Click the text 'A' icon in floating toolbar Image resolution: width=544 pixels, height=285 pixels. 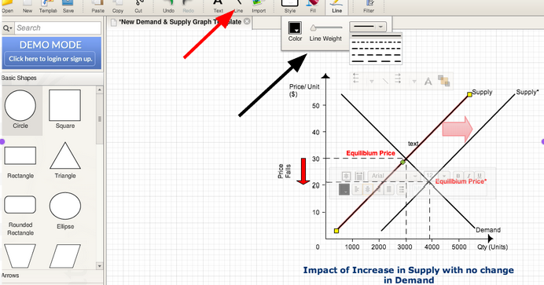click(x=428, y=82)
